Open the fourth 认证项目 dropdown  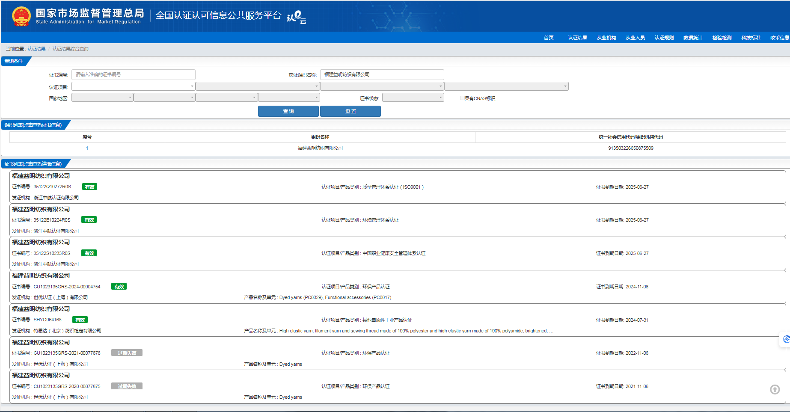(507, 86)
